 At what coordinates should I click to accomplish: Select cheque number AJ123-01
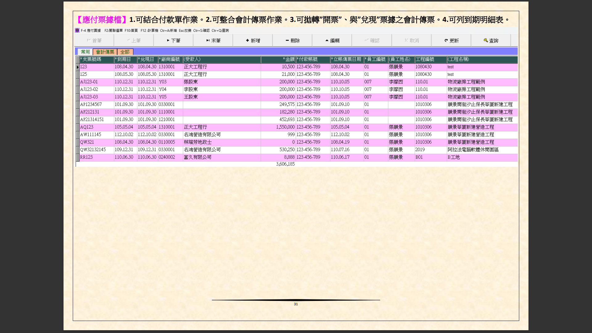click(x=97, y=82)
